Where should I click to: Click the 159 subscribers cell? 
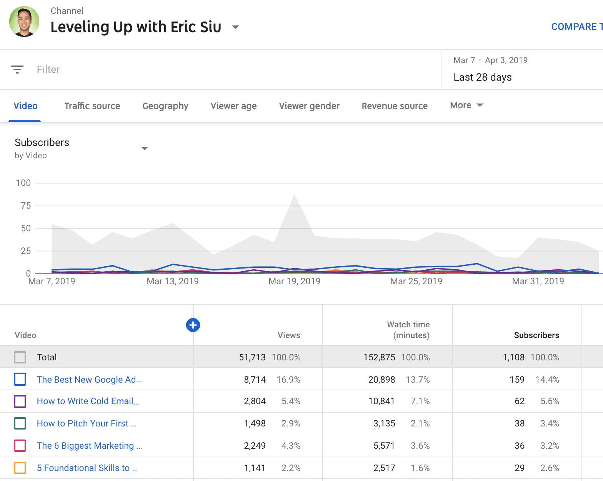pyautogui.click(x=517, y=380)
